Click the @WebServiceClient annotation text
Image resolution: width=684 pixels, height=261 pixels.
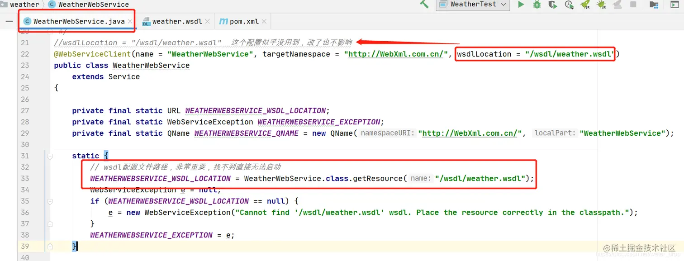pos(92,54)
